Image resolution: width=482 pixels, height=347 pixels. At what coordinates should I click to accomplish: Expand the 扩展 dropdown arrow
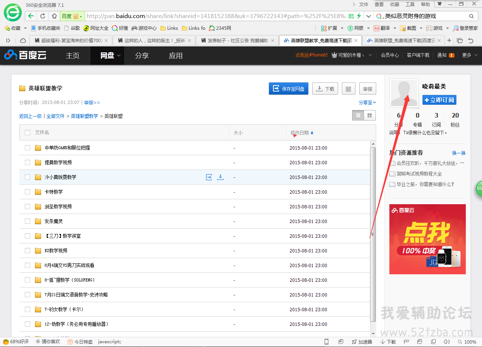click(x=342, y=28)
